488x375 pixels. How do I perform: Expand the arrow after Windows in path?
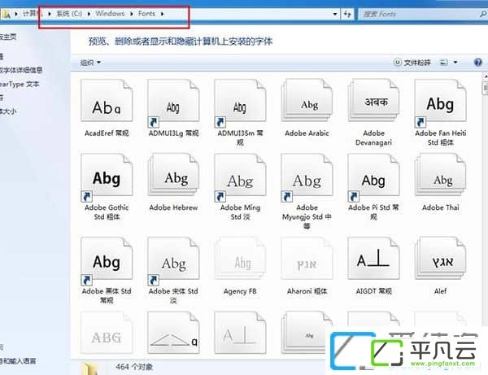tap(131, 14)
